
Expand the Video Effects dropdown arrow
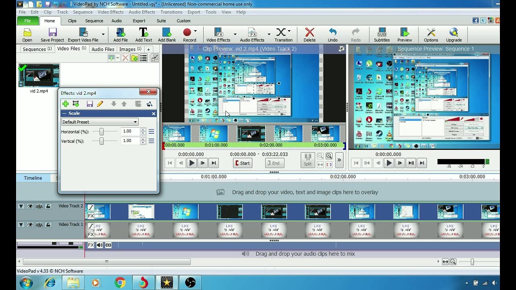(x=235, y=35)
